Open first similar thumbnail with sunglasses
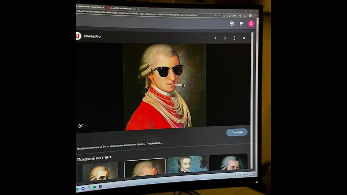347x195 pixels. (x=100, y=172)
